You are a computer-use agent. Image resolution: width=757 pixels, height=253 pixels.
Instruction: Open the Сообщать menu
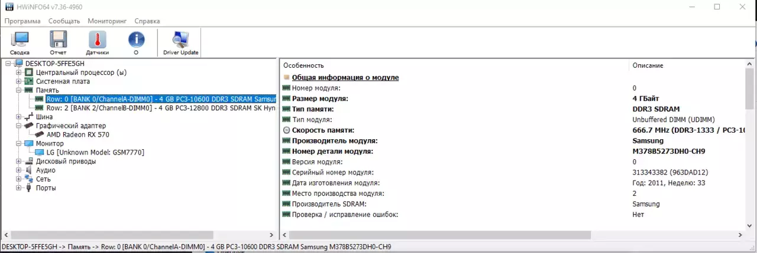click(64, 21)
